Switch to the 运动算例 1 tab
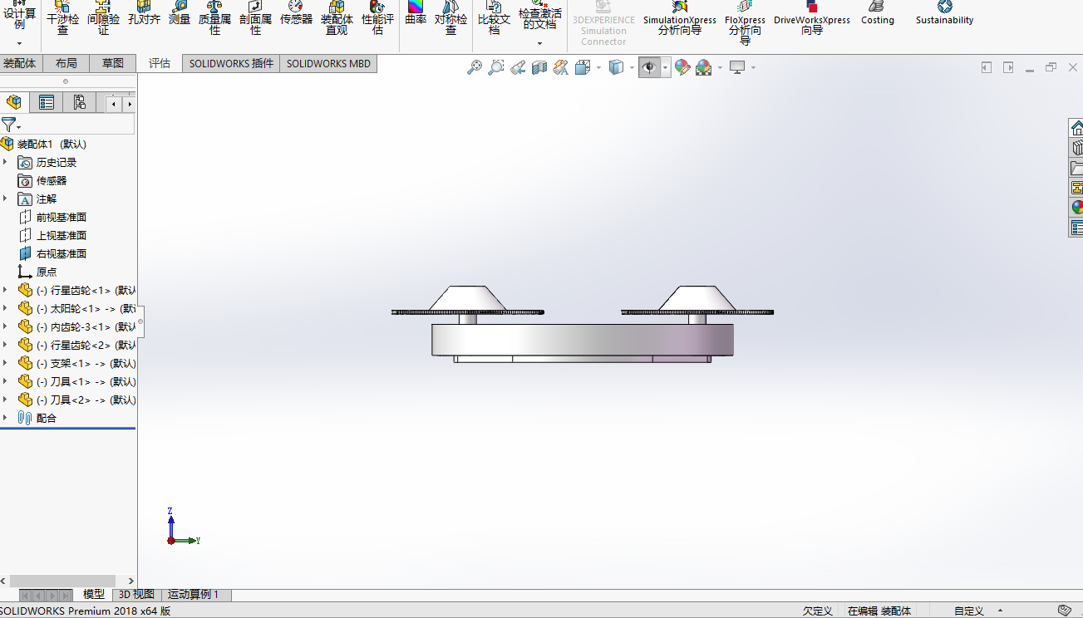The image size is (1083, 618). coord(193,595)
